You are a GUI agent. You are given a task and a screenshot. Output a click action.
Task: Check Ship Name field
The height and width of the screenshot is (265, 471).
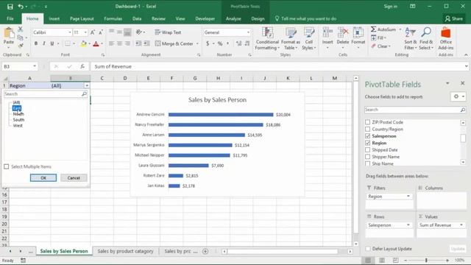click(x=368, y=163)
